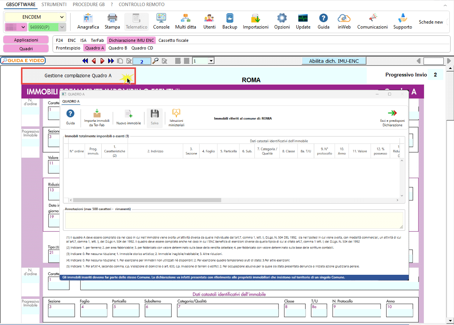
Task: Add a Nuovo immobile
Action: coord(129,118)
